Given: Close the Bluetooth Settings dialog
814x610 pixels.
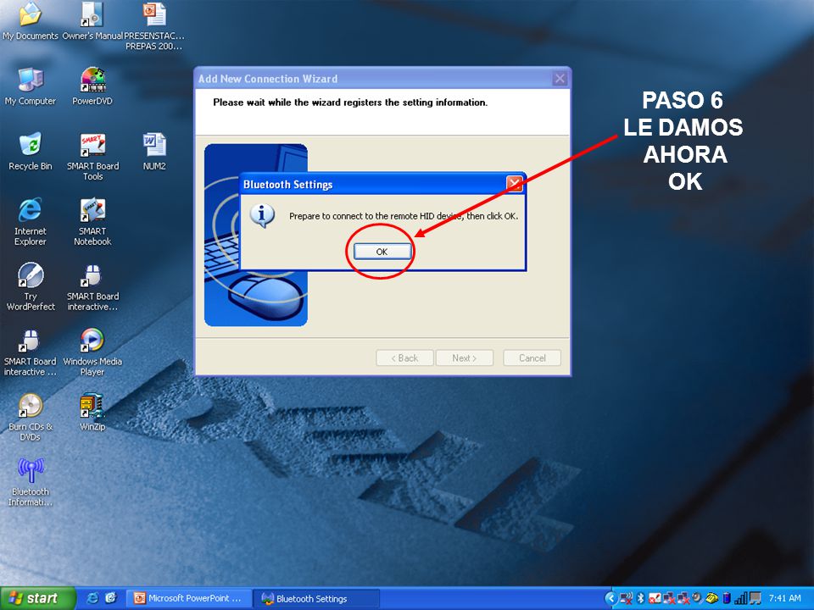Looking at the screenshot, I should click(x=515, y=184).
